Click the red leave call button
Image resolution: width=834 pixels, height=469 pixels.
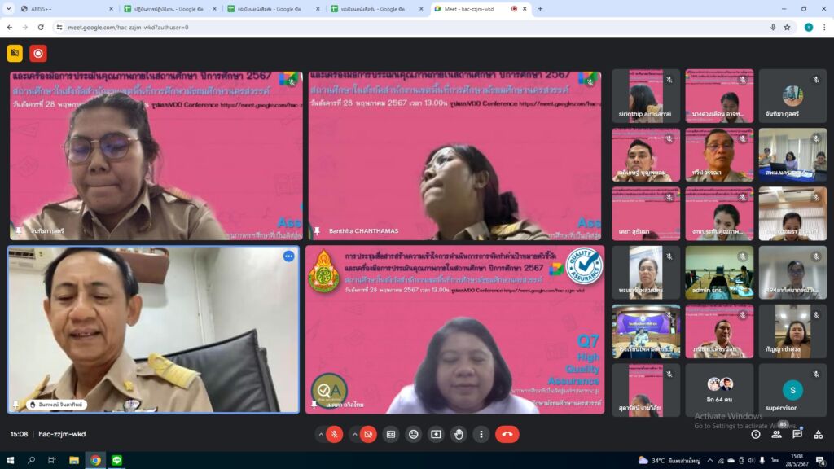507,434
